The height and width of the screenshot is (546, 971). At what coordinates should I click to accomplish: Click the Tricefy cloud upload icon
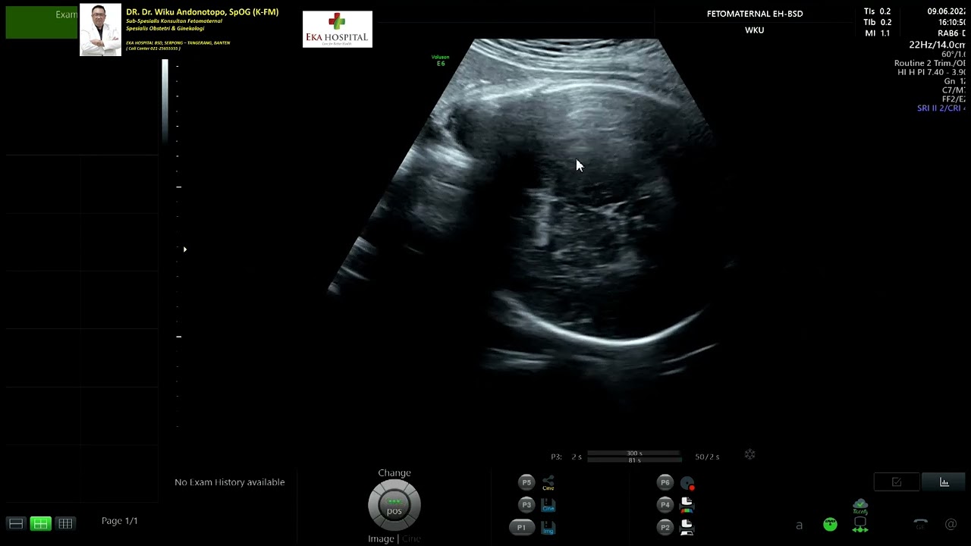(860, 507)
